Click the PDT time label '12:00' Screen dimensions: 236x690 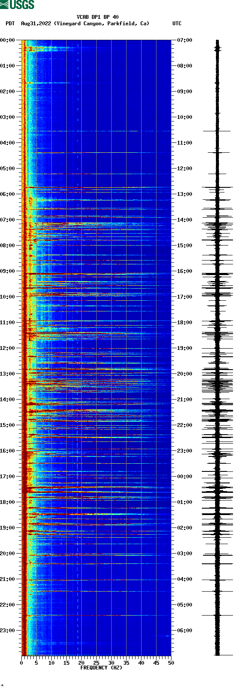point(7,348)
